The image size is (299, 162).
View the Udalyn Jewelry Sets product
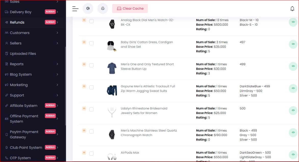pyautogui.click(x=293, y=110)
